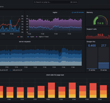This screenshot has width=110, height=103.
Task: Click the B-series value 27.7
Action: pos(104,46)
